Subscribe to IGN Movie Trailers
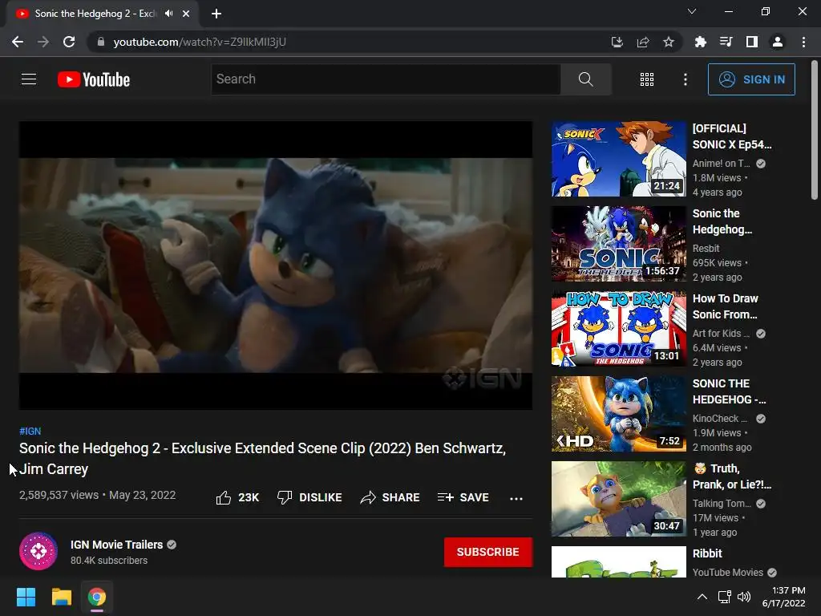 point(488,552)
